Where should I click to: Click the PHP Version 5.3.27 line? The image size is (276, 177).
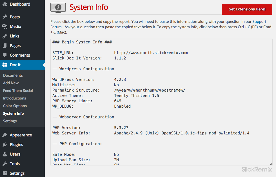90,128
